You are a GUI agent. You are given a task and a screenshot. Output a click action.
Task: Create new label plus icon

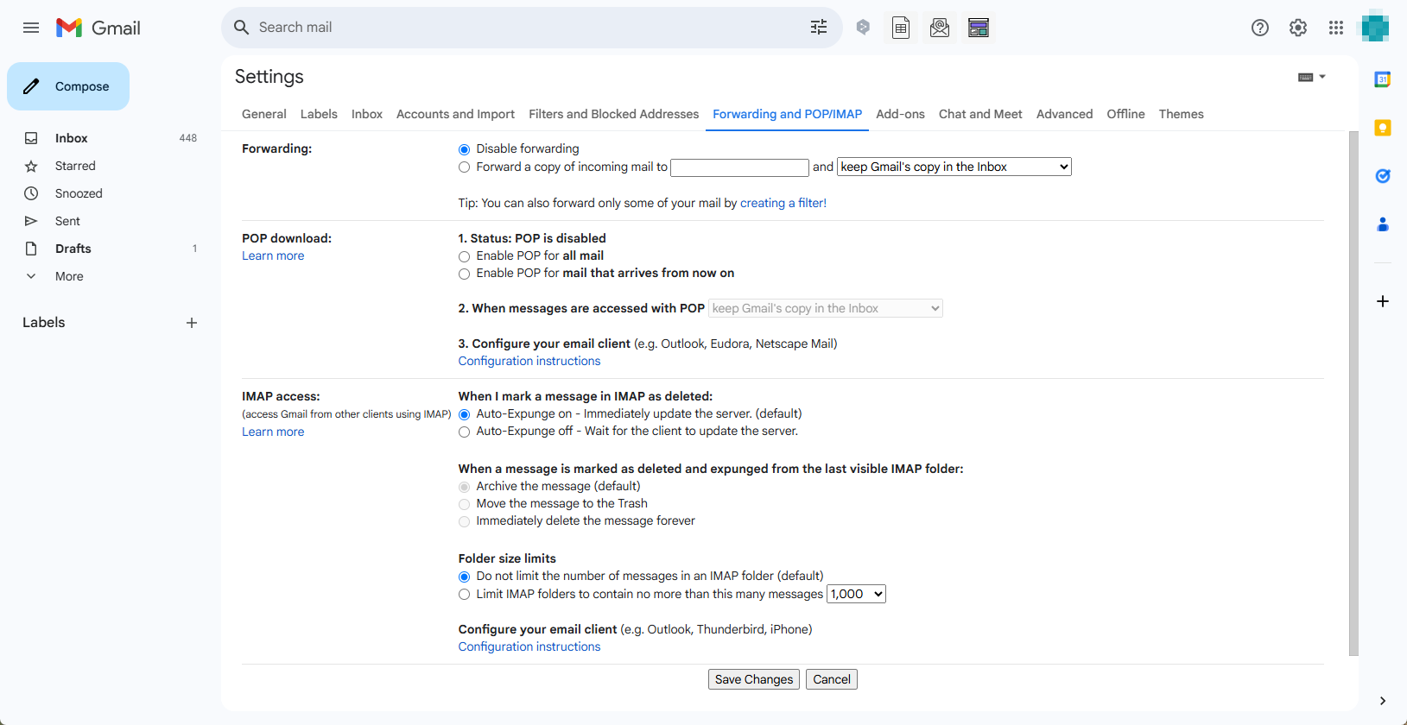[x=192, y=323]
